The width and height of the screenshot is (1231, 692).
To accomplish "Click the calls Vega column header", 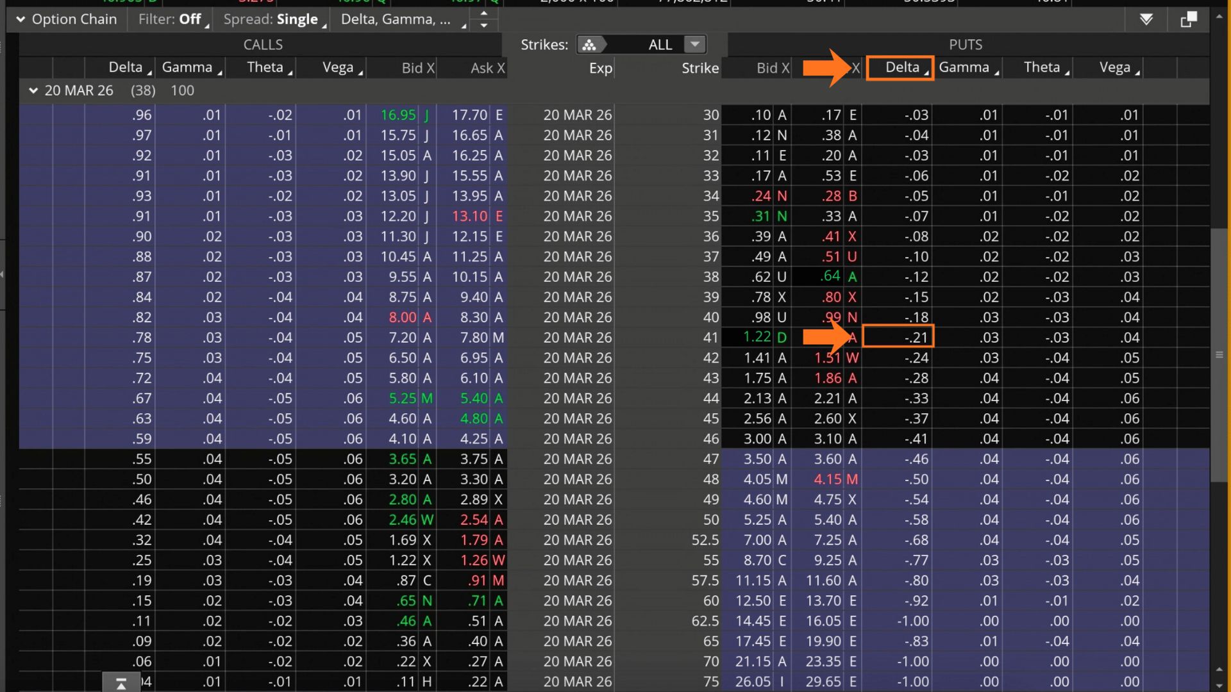I will 338,67.
